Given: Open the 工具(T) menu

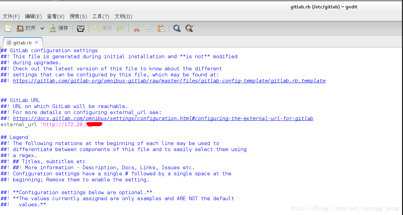Looking at the screenshot, I should (x=100, y=16).
